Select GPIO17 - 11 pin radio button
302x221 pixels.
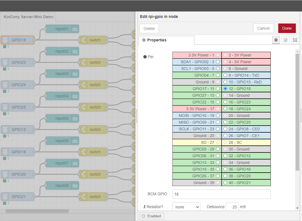coord(218,89)
